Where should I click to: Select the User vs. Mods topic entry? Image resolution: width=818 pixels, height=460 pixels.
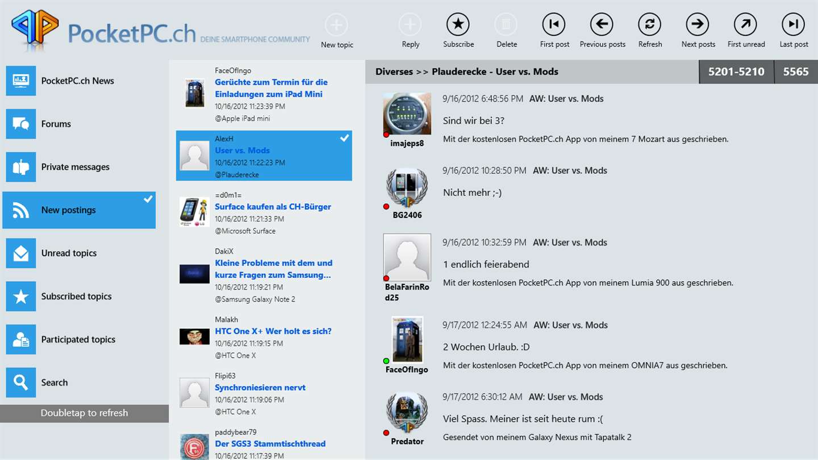(264, 156)
